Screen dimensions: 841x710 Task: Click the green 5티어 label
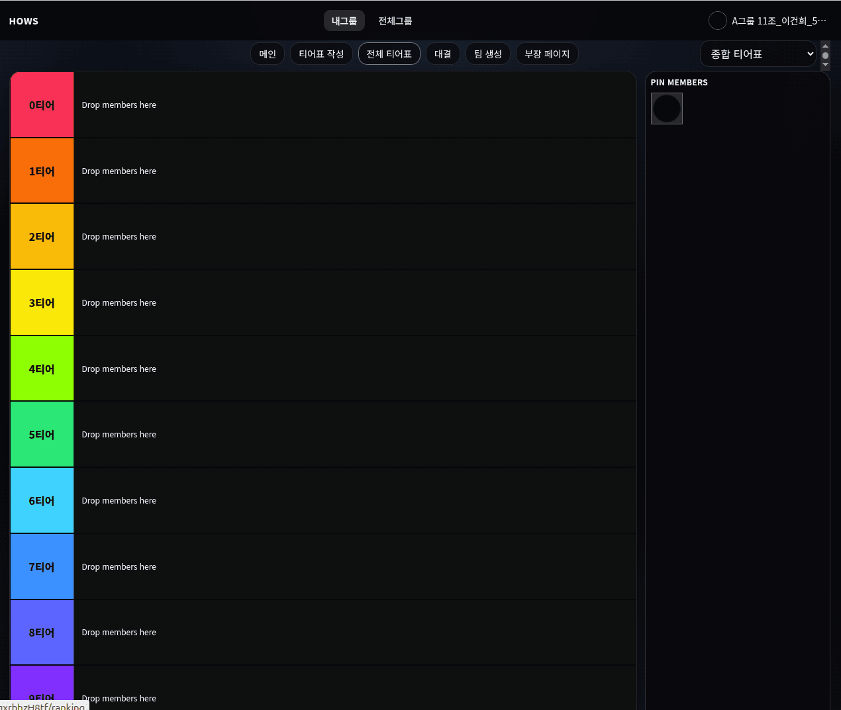tap(42, 435)
